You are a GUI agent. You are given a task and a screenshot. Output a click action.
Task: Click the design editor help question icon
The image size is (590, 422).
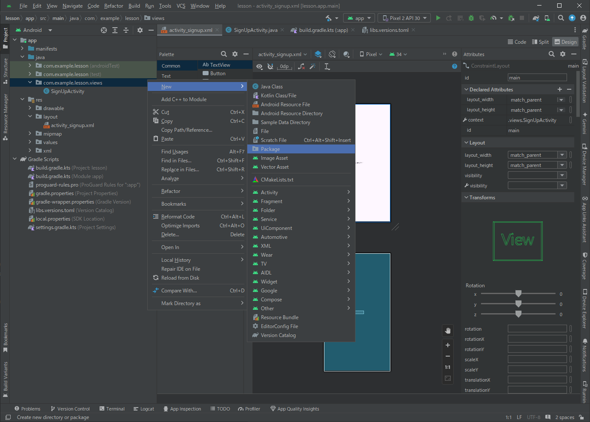455,66
